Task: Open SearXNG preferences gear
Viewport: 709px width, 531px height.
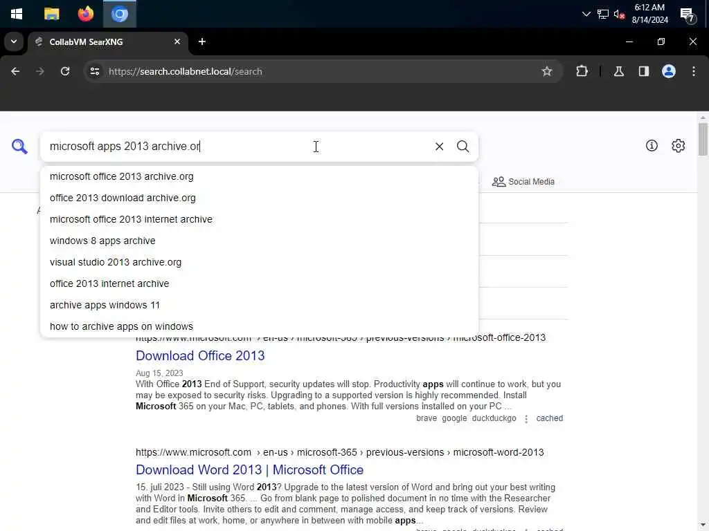Action: (678, 145)
